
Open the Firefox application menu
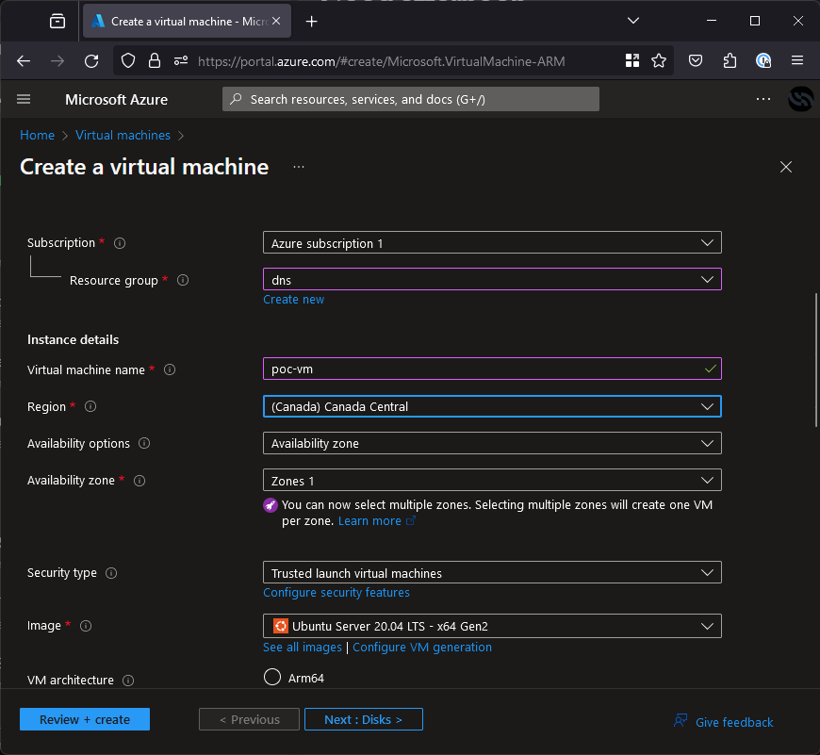[797, 60]
